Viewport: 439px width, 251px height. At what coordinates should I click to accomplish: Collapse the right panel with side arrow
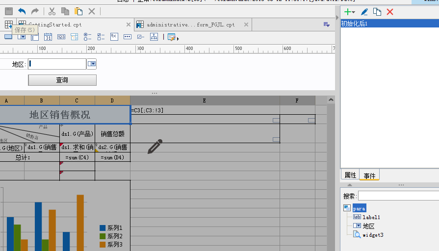tap(337, 17)
